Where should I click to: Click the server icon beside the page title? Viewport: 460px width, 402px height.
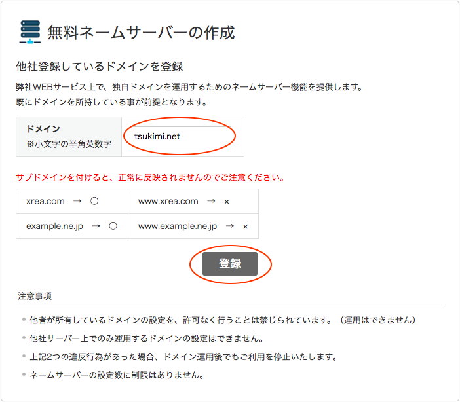coord(30,32)
